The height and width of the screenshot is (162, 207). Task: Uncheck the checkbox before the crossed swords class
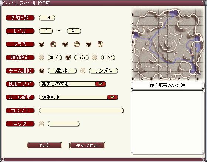pyautogui.click(x=65, y=44)
